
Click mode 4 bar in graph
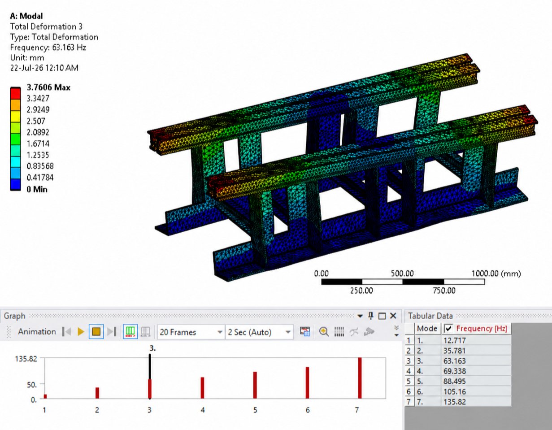click(x=202, y=388)
